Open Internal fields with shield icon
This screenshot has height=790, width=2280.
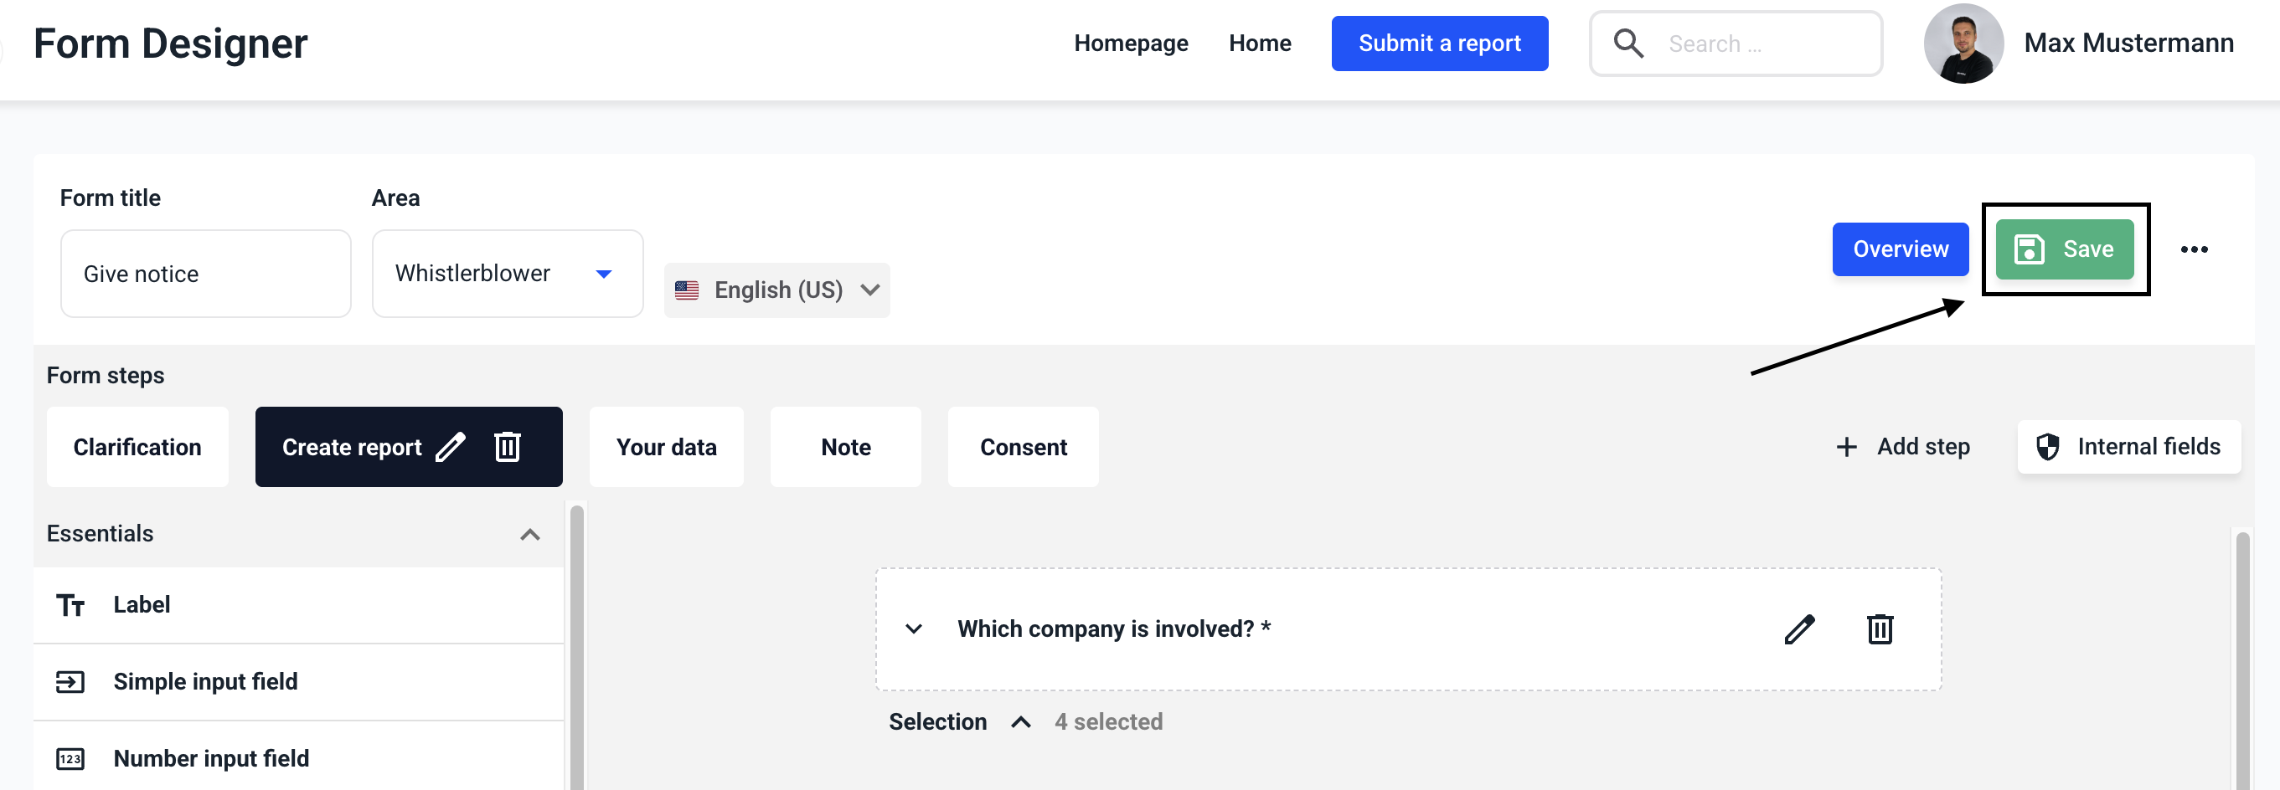pyautogui.click(x=2128, y=447)
